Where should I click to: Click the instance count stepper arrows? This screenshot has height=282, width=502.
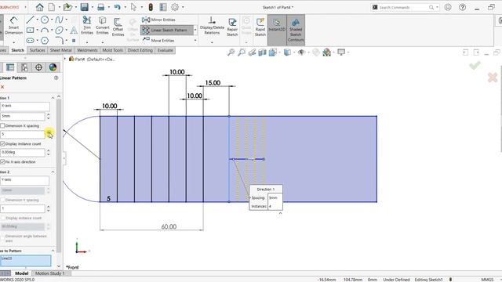pos(49,135)
